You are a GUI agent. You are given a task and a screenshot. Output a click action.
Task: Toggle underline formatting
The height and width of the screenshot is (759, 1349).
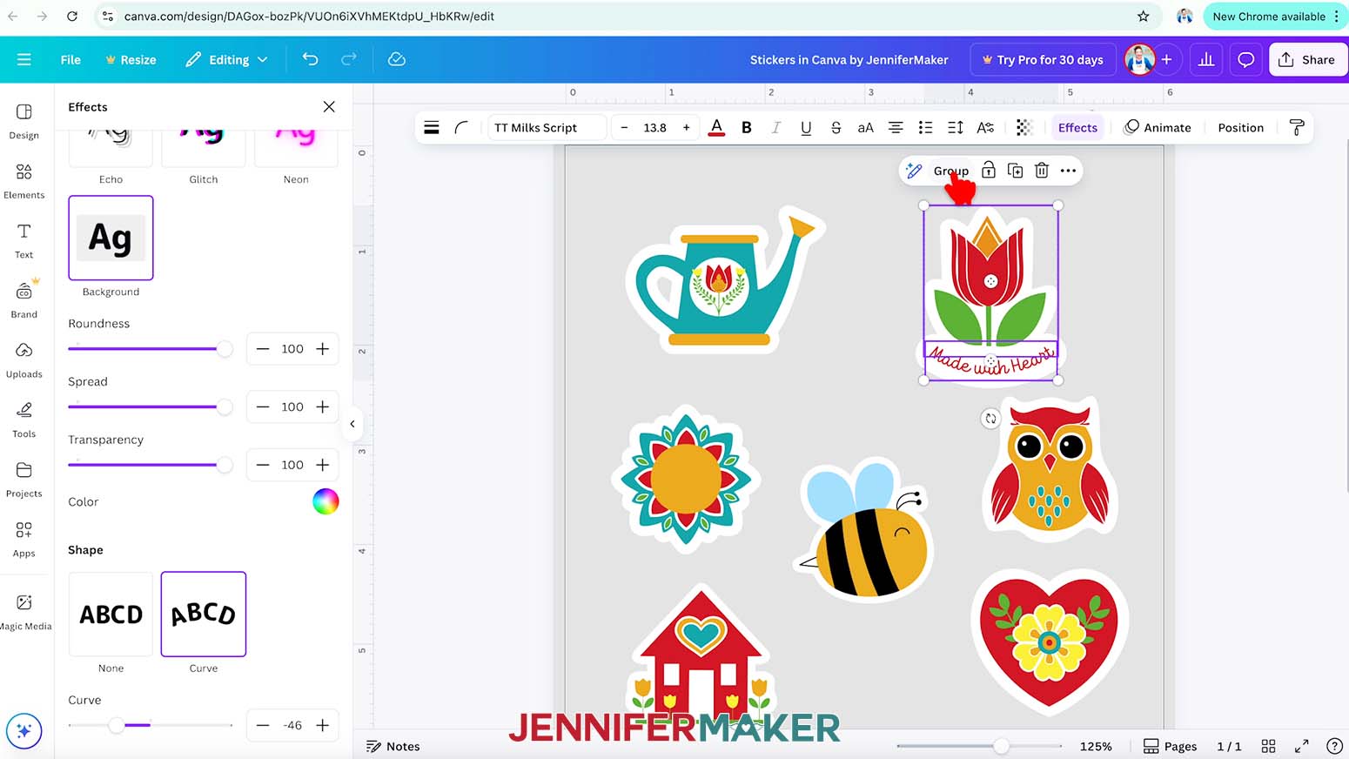(x=806, y=128)
